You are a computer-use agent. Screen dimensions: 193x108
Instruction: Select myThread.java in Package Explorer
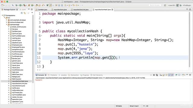(x=17, y=93)
